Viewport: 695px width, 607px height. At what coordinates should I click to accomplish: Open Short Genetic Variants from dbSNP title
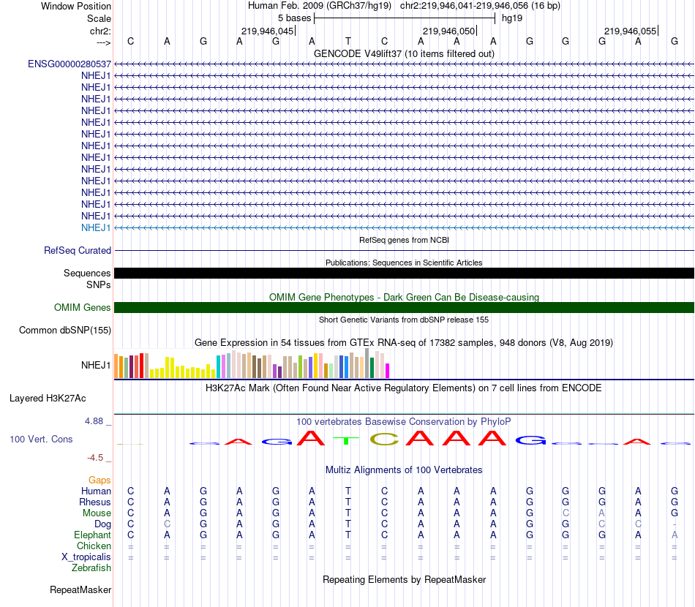[404, 320]
